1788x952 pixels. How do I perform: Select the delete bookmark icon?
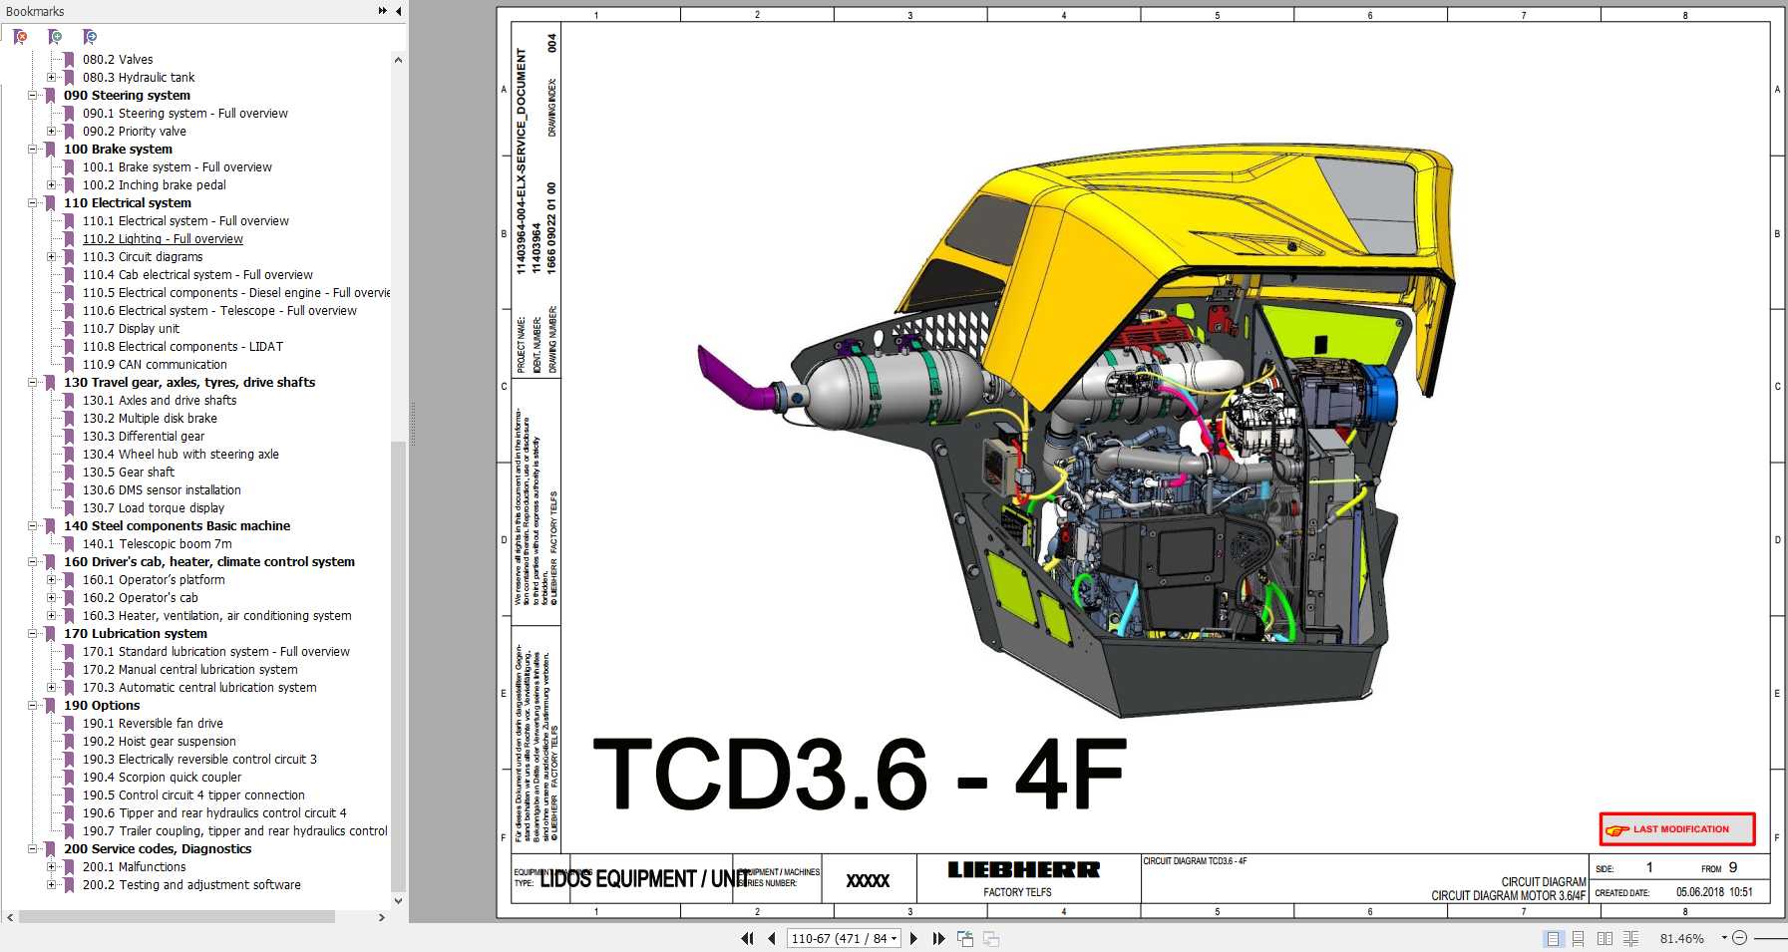pyautogui.click(x=17, y=37)
